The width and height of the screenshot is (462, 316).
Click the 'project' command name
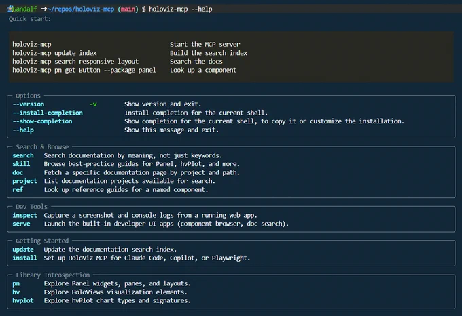24,181
